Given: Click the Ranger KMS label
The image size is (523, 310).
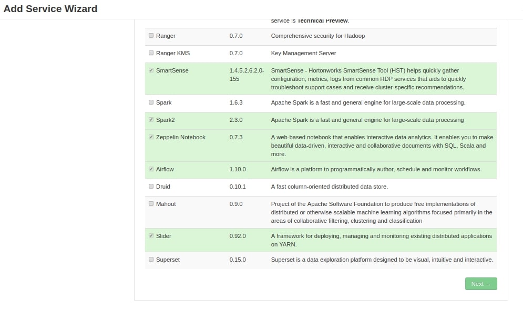Looking at the screenshot, I should (173, 53).
